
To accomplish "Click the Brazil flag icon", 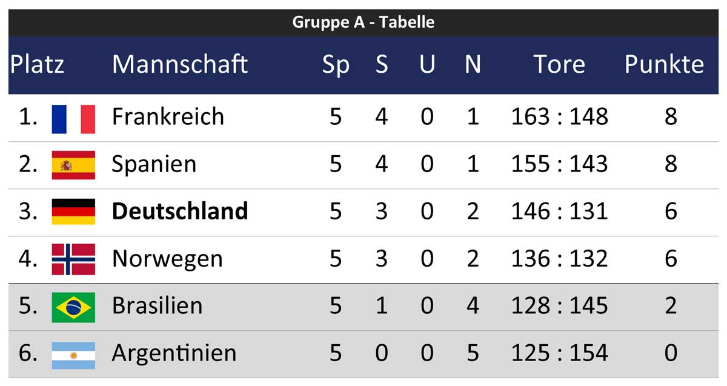I will point(73,307).
